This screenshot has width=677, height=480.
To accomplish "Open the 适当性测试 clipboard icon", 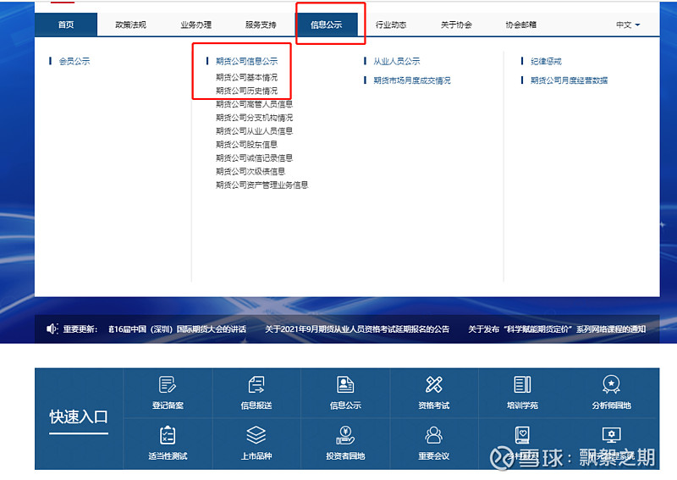I will 168,435.
